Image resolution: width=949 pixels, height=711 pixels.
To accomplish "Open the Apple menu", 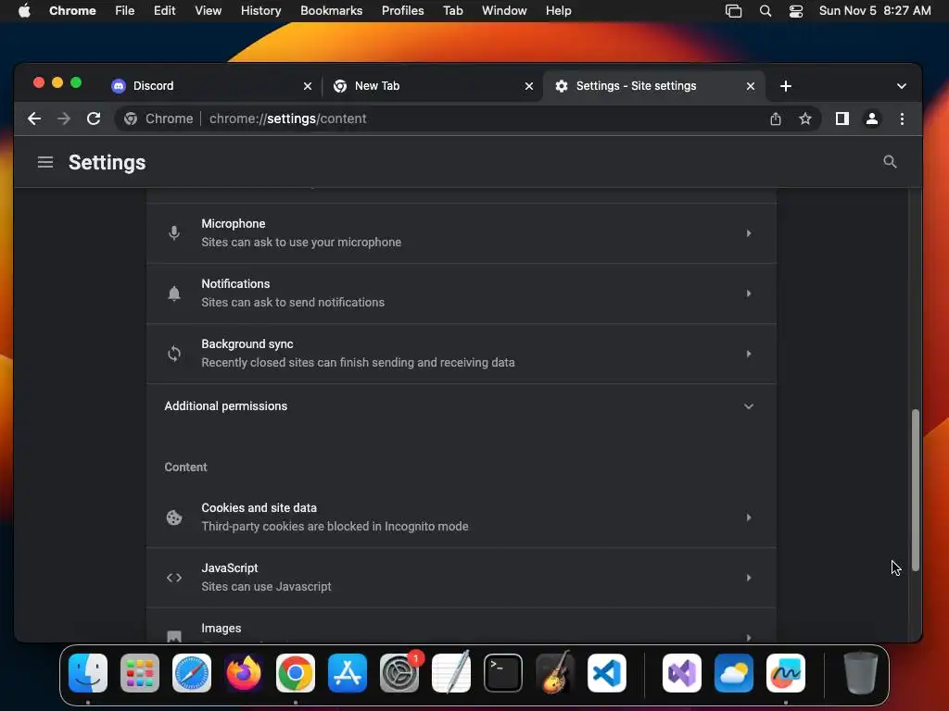I will point(24,10).
